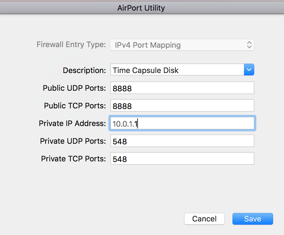Click the Firewall Entry Type chevron arrows
Screen dimensions: 284x235
click(x=249, y=45)
